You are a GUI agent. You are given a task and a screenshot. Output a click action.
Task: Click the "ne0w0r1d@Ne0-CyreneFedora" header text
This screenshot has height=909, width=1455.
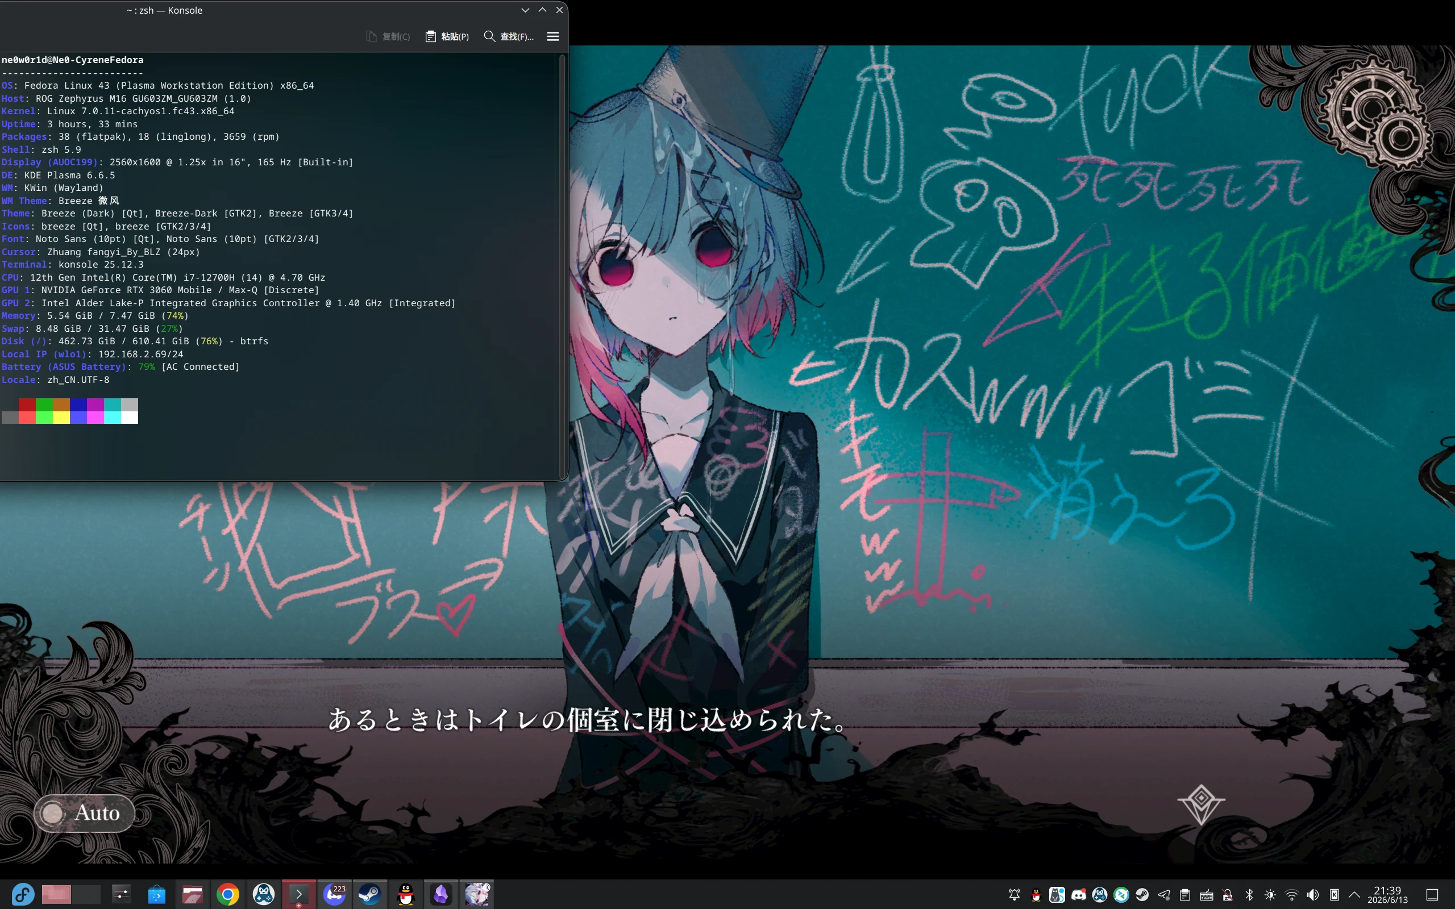click(73, 60)
